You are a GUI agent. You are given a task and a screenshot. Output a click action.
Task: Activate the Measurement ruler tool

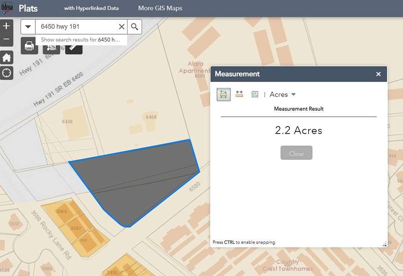(74, 49)
